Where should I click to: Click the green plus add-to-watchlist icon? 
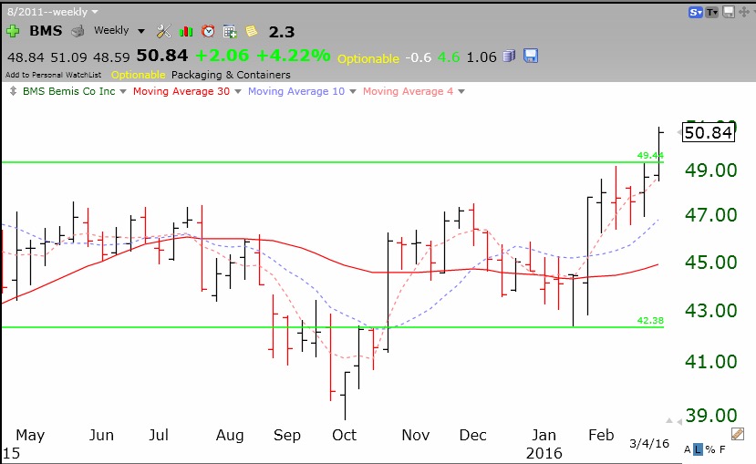coord(13,31)
